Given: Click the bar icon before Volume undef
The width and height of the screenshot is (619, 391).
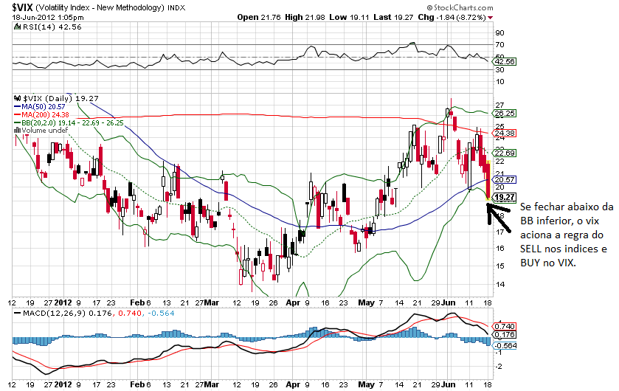Looking at the screenshot, I should click(18, 130).
